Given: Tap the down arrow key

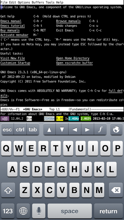Looking at the screenshot, I should tap(62, 129).
